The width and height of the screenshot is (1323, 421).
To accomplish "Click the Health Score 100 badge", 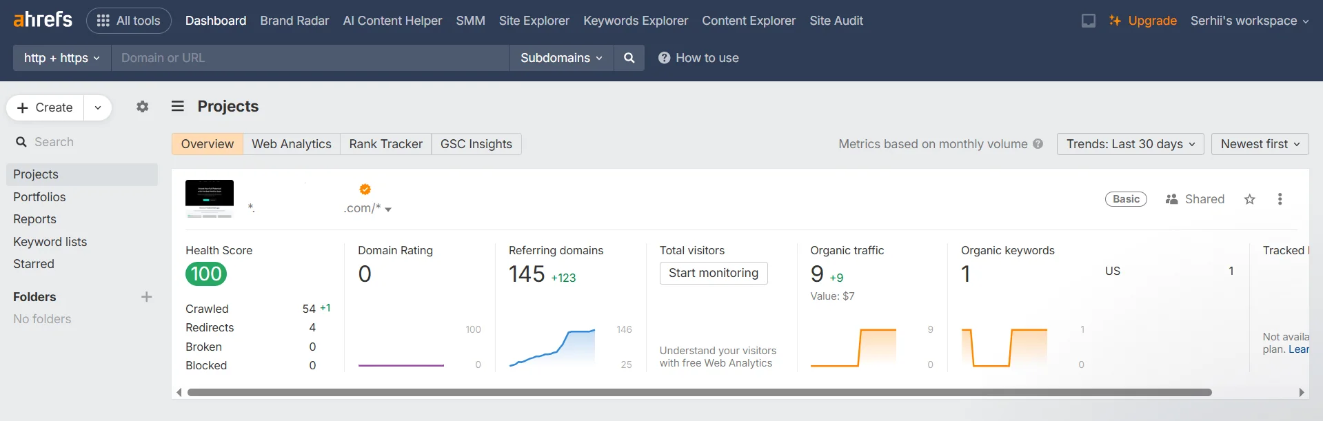I will point(206,274).
